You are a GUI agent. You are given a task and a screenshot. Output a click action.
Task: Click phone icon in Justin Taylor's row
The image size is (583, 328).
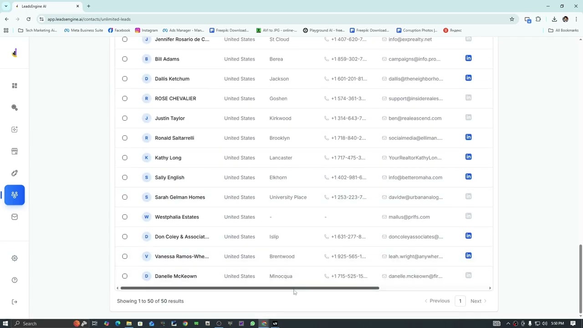coord(327,118)
